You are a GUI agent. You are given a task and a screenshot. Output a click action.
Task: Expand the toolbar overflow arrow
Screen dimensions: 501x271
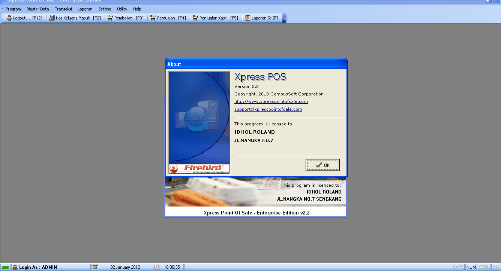[x=284, y=18]
